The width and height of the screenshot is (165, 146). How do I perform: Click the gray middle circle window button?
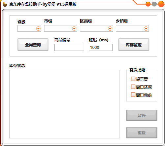(154, 4)
